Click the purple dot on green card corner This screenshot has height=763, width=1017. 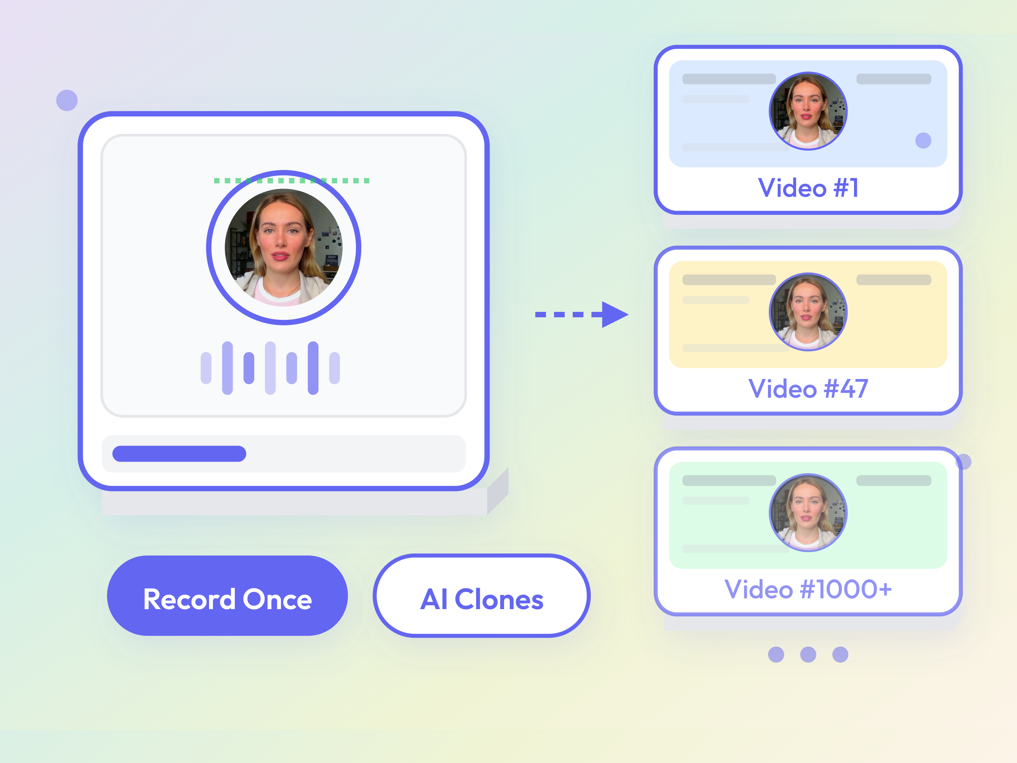pyautogui.click(x=963, y=462)
